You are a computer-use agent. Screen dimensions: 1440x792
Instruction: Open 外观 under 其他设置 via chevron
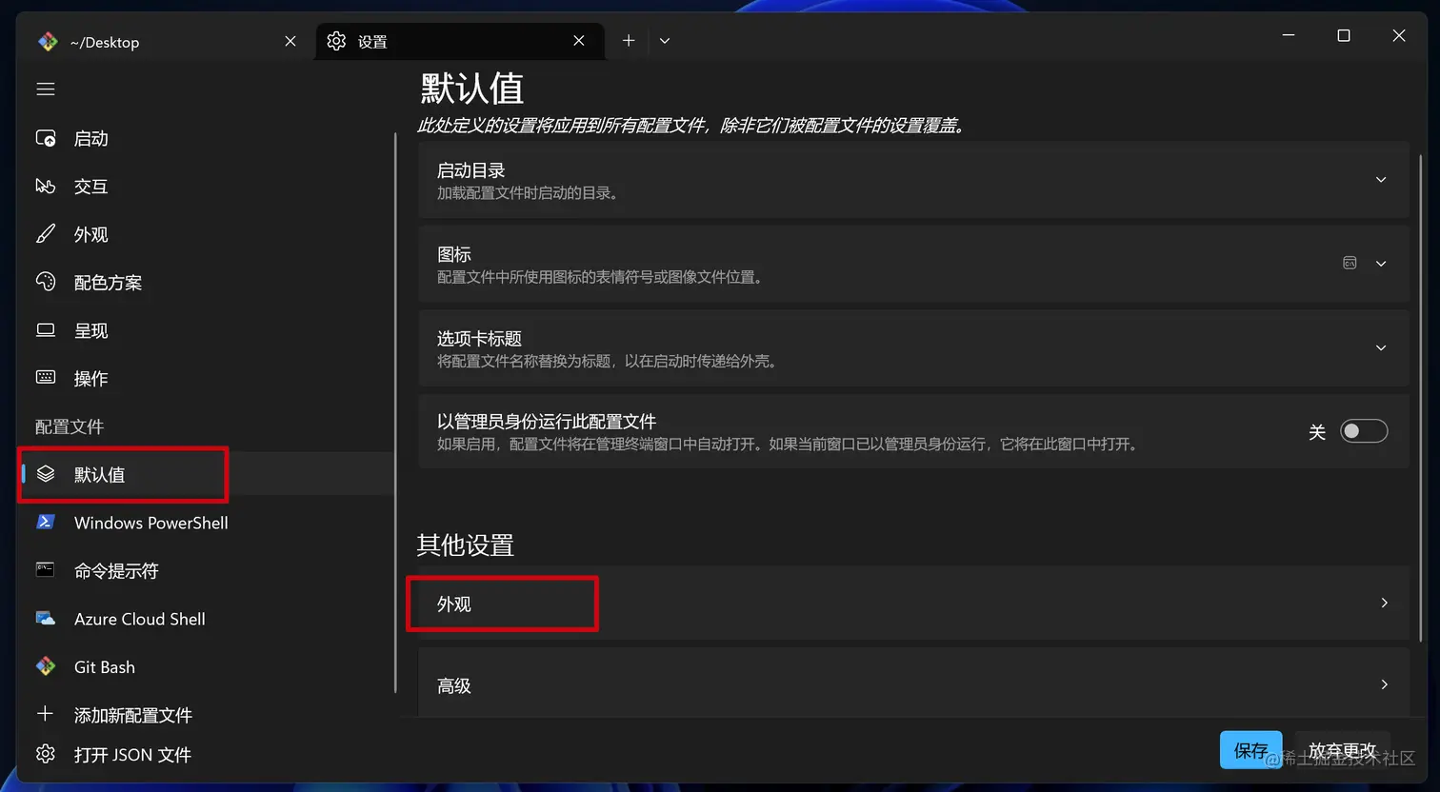1384,604
